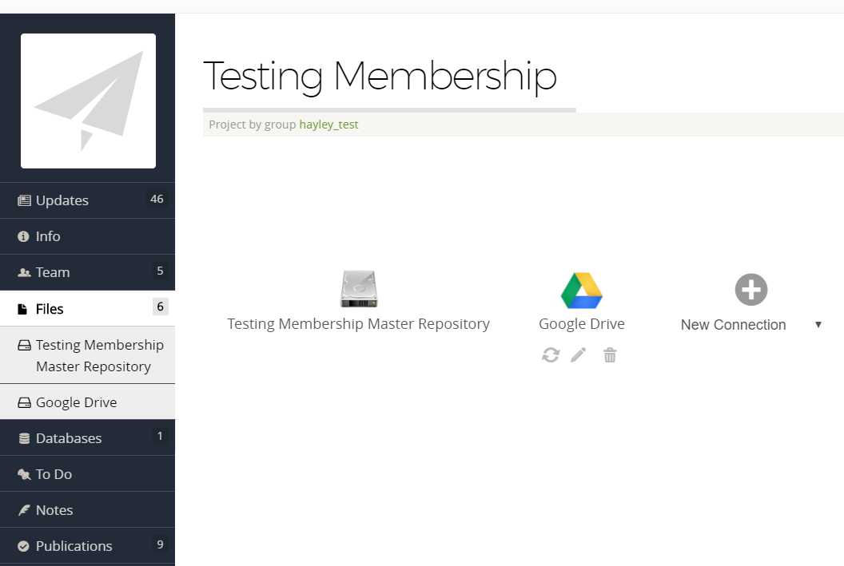Go to the Notes sidebar section
The image size is (844, 566).
tap(54, 510)
